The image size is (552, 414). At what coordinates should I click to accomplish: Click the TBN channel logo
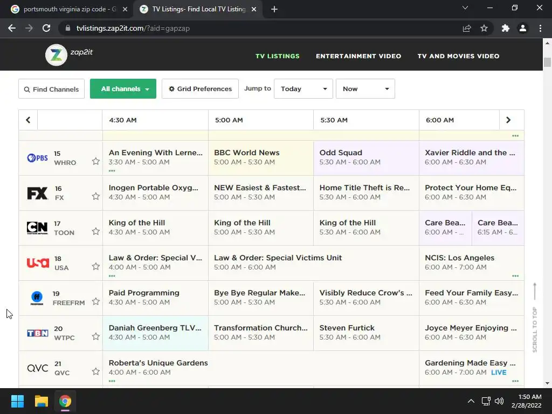tap(38, 333)
